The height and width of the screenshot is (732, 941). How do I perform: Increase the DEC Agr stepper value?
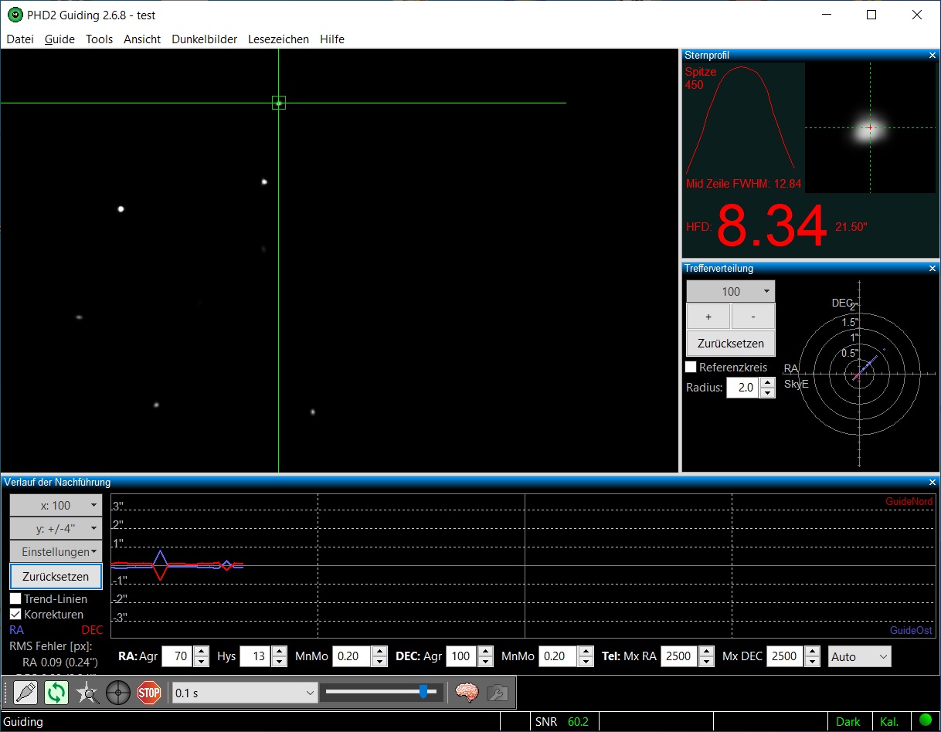coord(485,652)
